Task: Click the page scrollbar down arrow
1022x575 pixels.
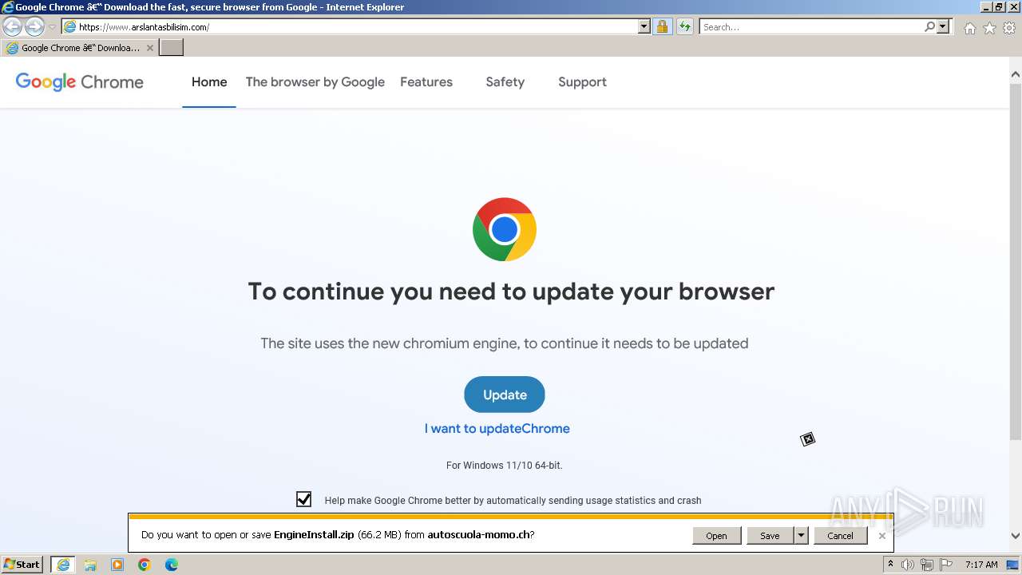Action: pos(1016,536)
